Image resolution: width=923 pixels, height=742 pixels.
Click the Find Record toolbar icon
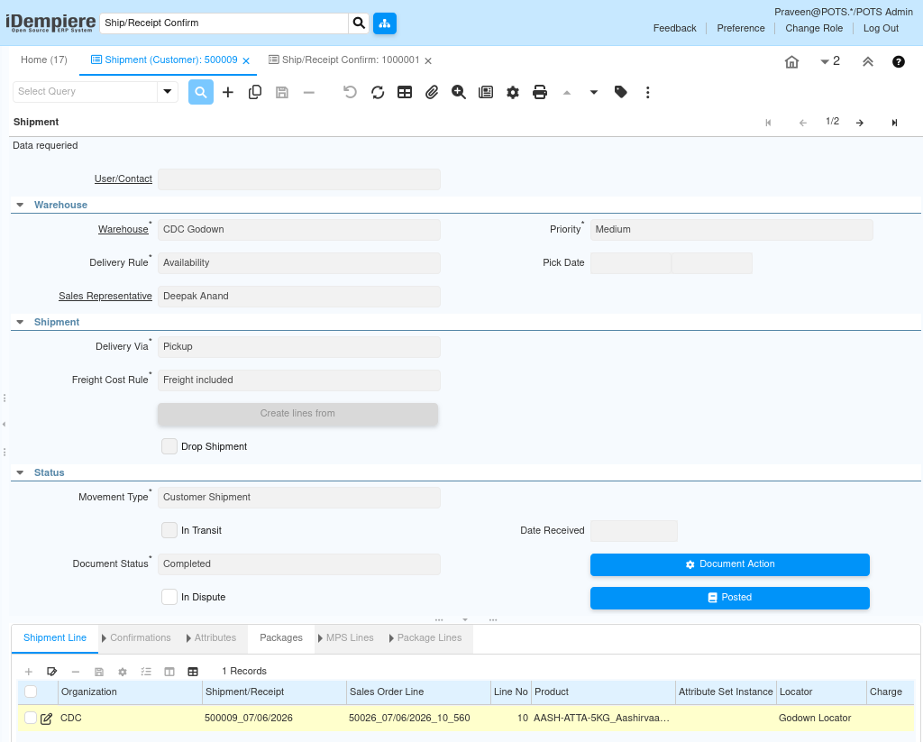coord(201,93)
